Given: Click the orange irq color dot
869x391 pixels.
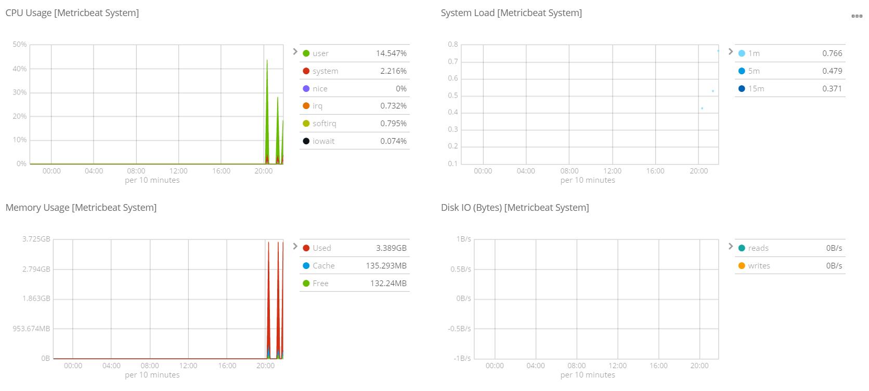Looking at the screenshot, I should [x=306, y=106].
